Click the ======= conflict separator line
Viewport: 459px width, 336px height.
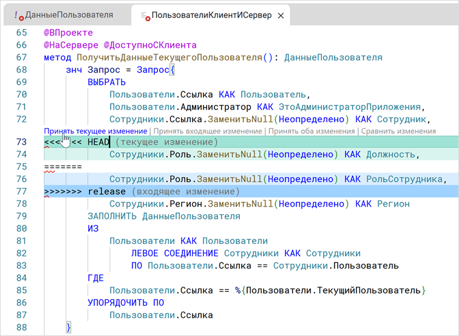(63, 167)
